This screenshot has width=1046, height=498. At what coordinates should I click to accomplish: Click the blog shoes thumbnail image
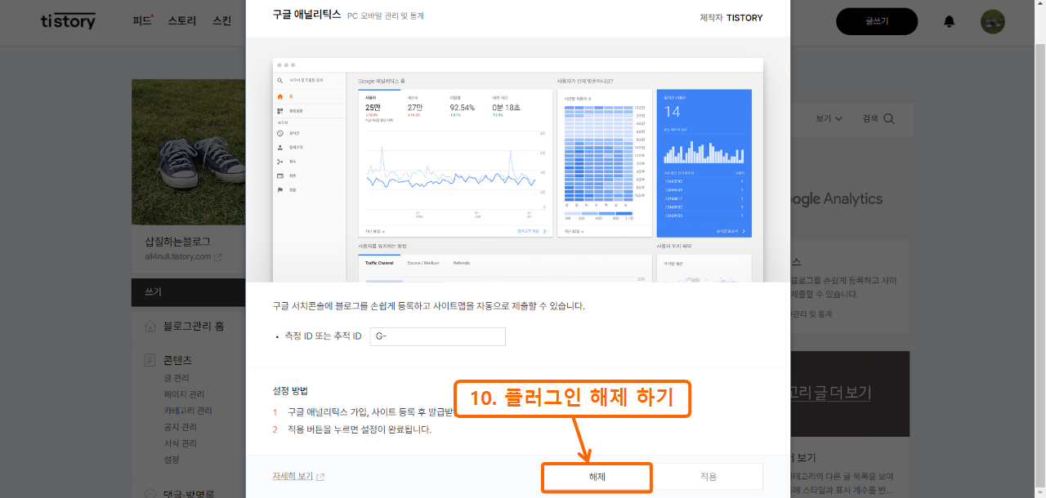point(189,152)
